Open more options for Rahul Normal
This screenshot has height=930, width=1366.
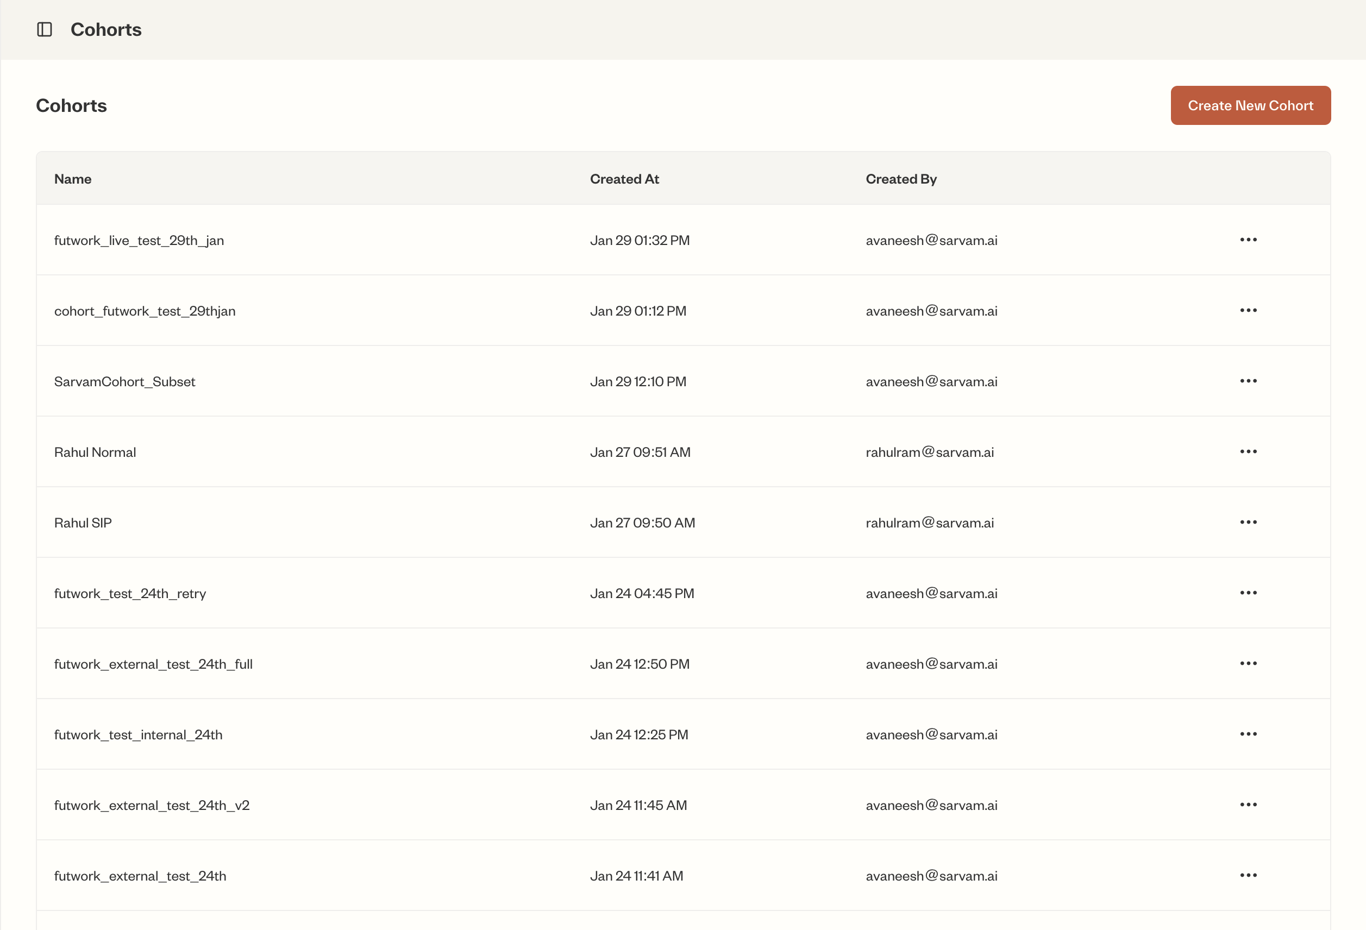(x=1248, y=451)
